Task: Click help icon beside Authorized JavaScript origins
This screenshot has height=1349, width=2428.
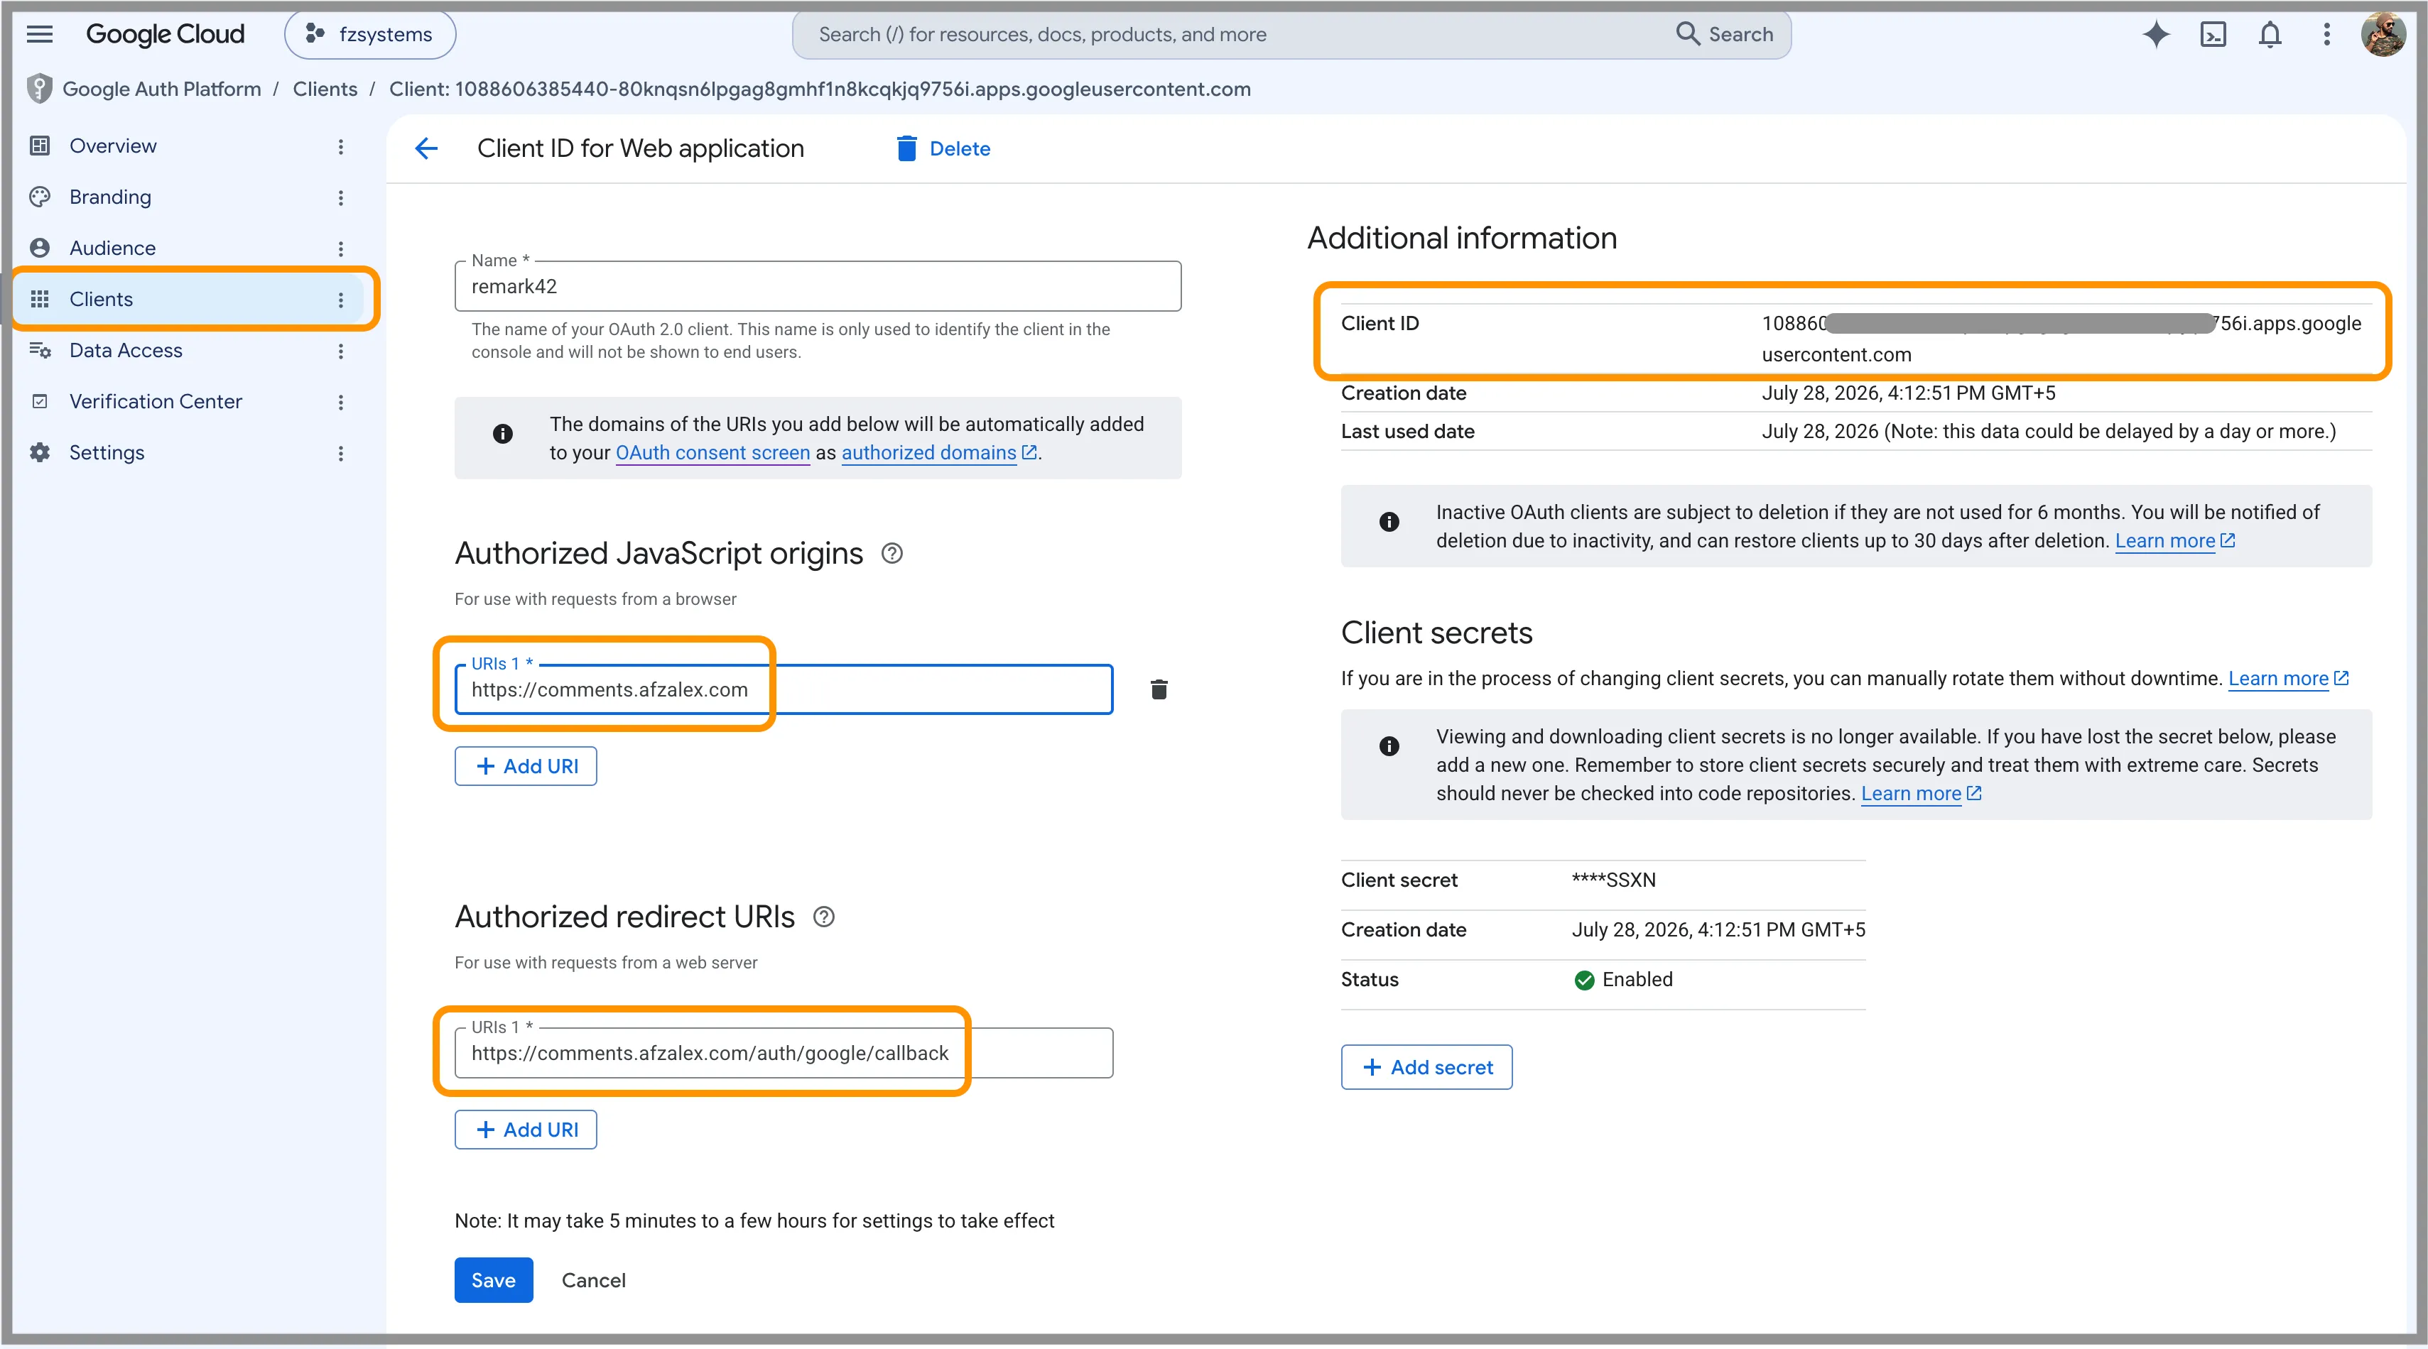Action: [x=891, y=554]
